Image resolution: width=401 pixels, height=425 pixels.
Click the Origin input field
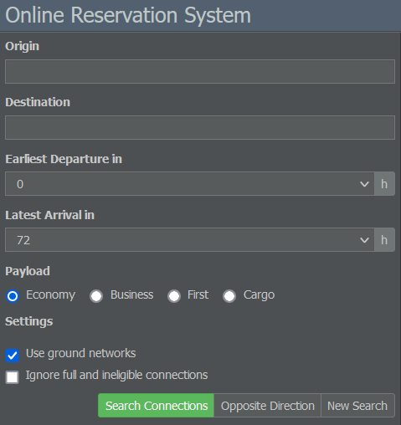coord(200,71)
